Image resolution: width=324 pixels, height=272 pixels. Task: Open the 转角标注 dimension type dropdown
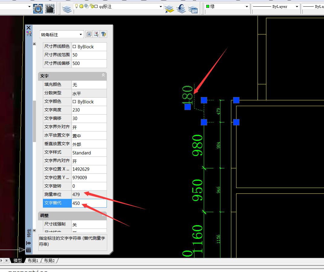point(81,34)
